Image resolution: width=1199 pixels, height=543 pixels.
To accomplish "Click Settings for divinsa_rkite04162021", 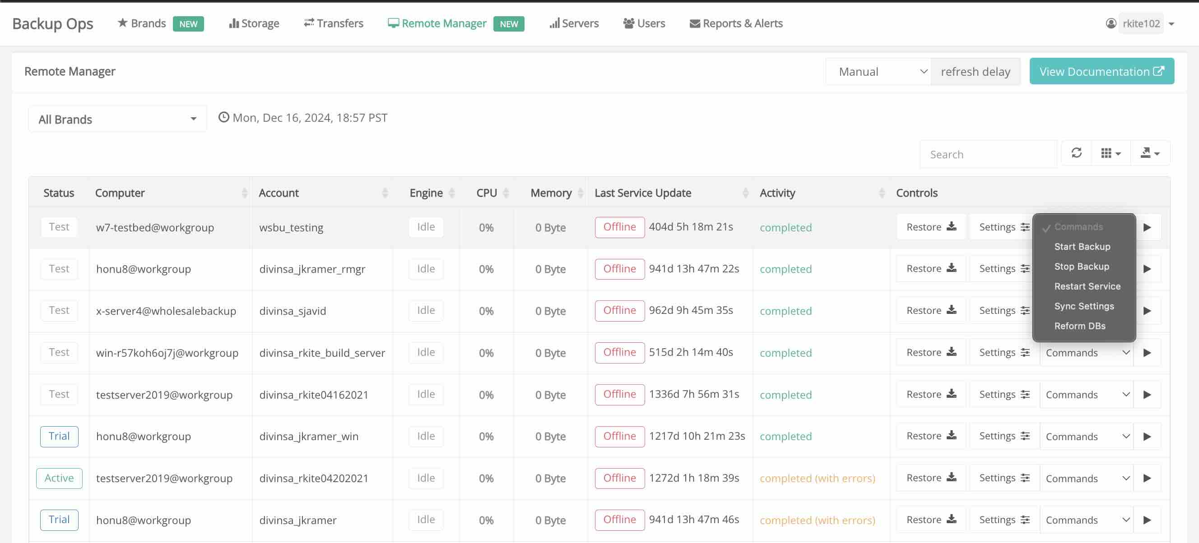I will click(1004, 394).
